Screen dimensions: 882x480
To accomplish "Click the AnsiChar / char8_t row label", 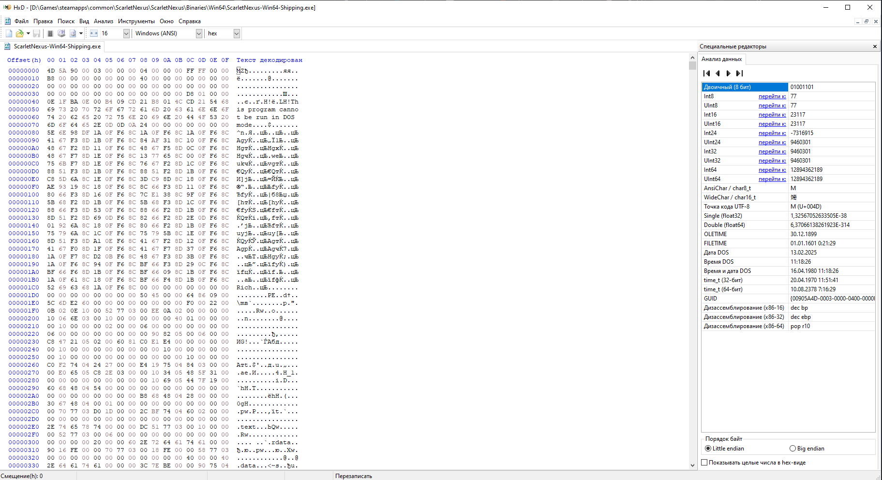I will pos(727,188).
